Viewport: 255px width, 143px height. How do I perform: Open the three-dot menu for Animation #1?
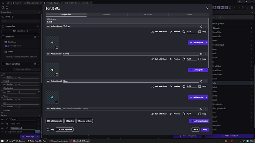[205, 54]
